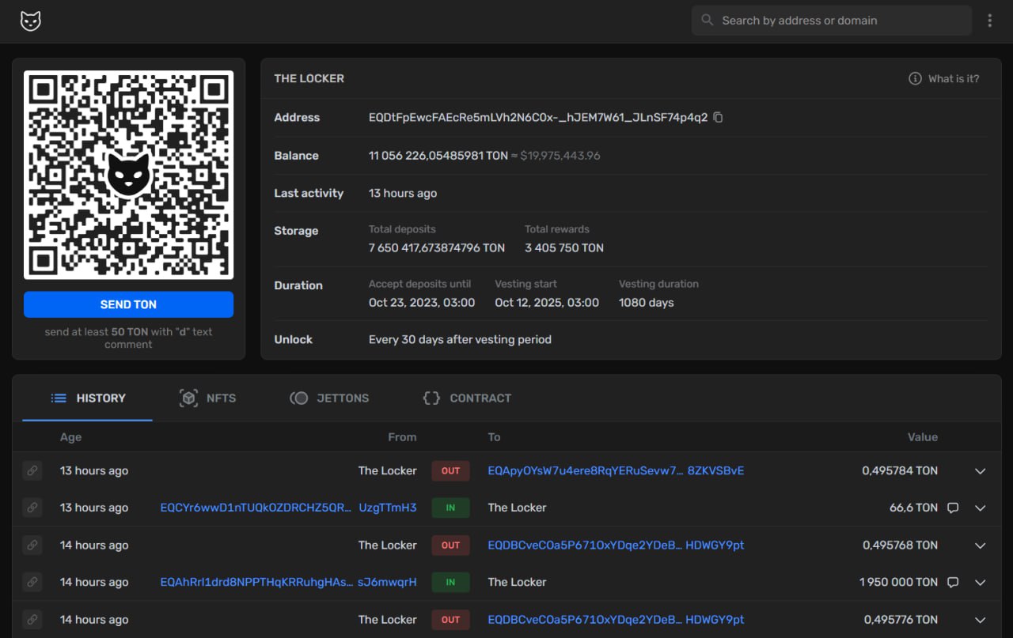Screen dimensions: 1013x638
Task: Switch to the Jettons tab
Action: pos(329,398)
